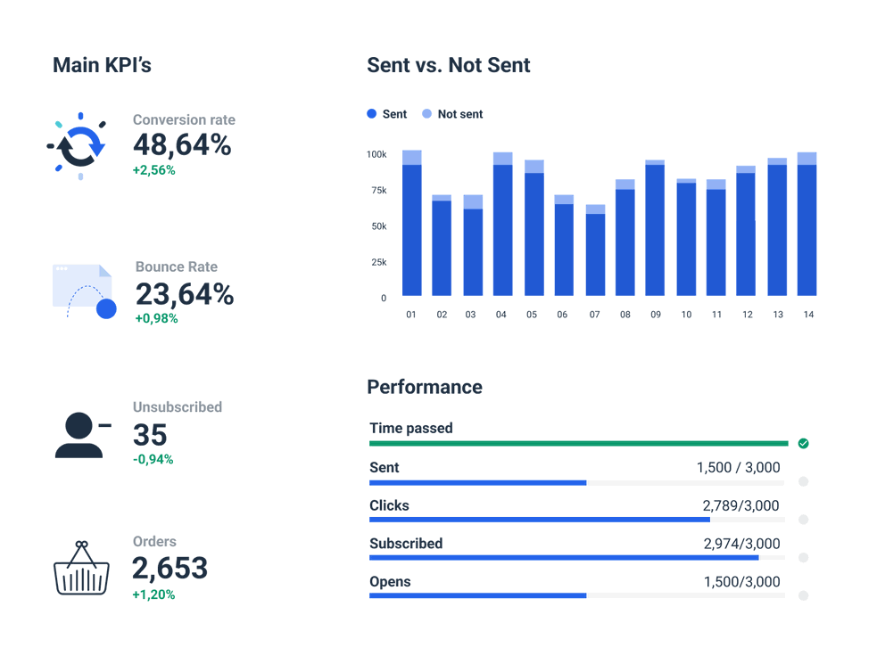Click the Not sent legend dot
The image size is (885, 656).
[428, 114]
